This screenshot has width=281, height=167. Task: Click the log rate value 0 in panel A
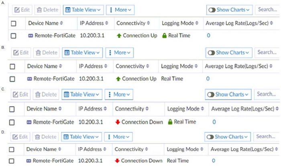[x=208, y=36]
